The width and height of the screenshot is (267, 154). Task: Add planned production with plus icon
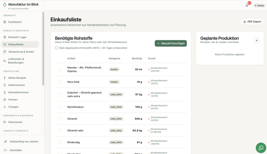[x=257, y=40]
